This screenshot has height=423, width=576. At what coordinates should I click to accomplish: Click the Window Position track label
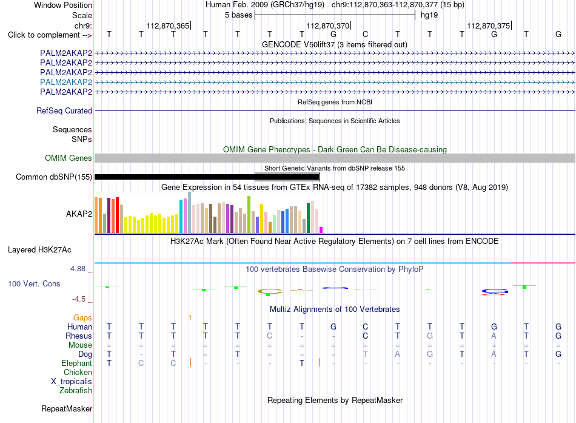pyautogui.click(x=63, y=5)
